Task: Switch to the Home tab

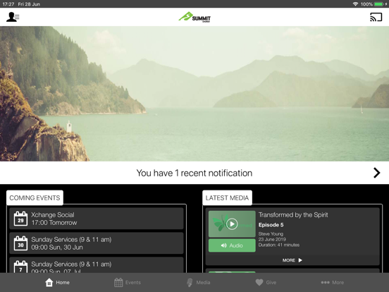Action: 57,282
